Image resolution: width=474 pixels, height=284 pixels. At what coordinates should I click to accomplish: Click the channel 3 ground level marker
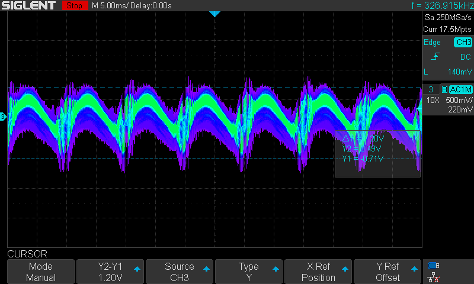[x=3, y=117]
